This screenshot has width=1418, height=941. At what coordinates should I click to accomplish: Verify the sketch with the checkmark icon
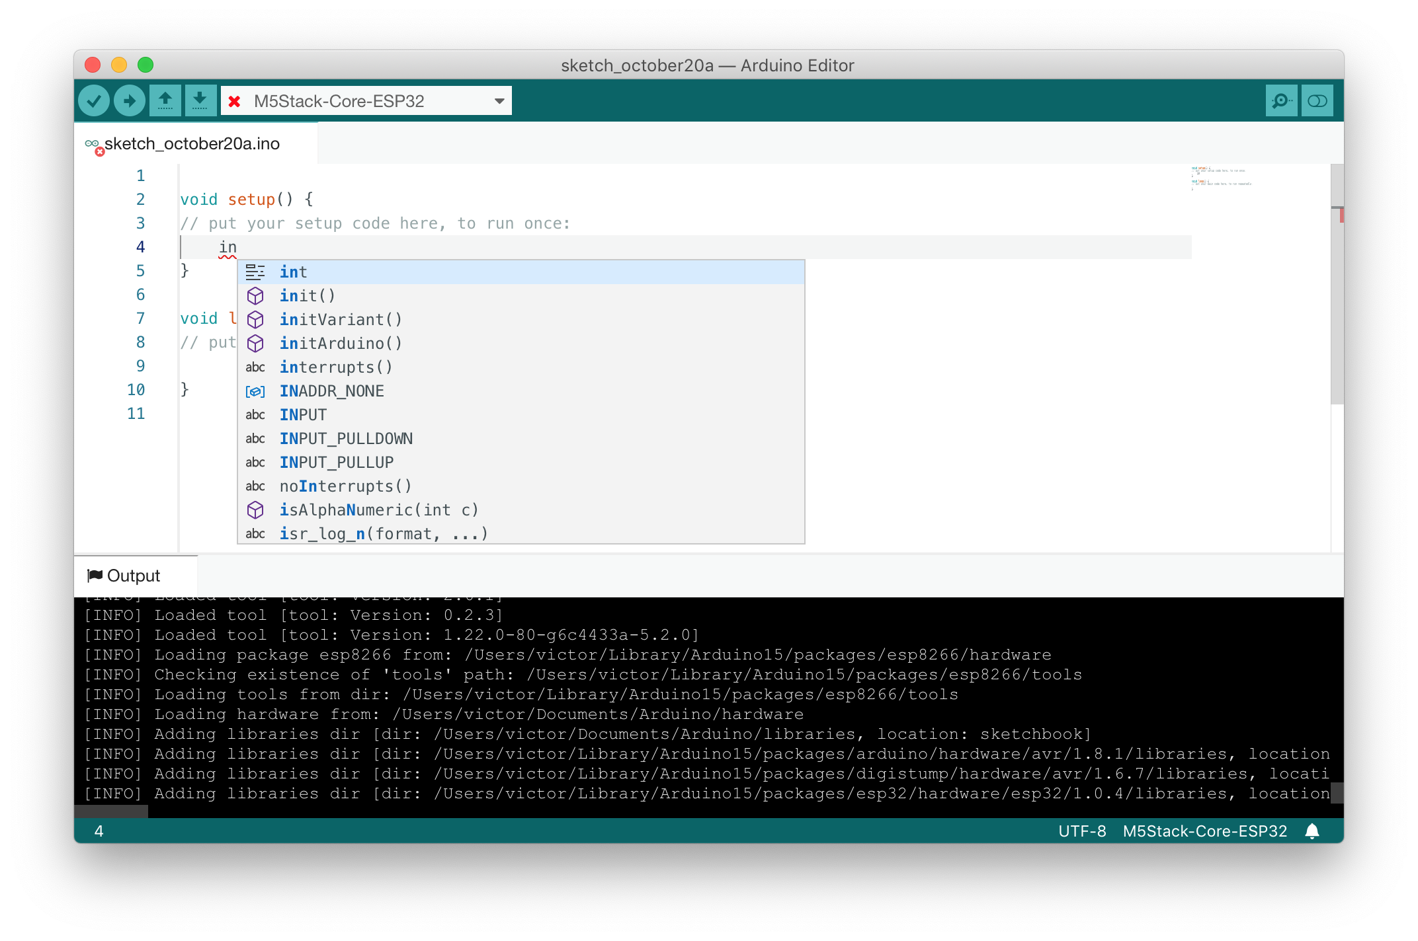click(94, 100)
